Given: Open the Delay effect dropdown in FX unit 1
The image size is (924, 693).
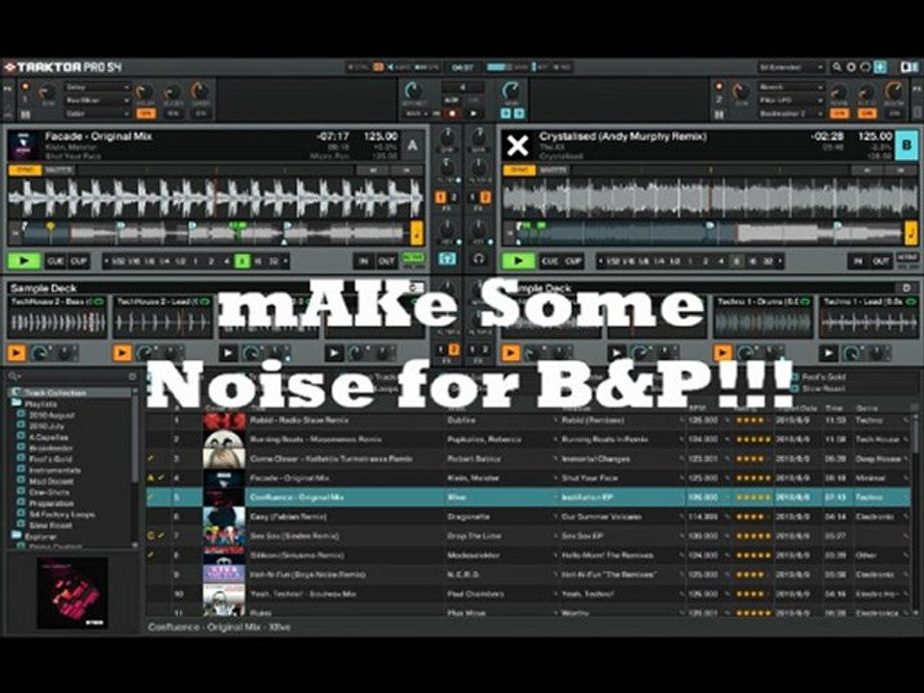Looking at the screenshot, I should [97, 88].
